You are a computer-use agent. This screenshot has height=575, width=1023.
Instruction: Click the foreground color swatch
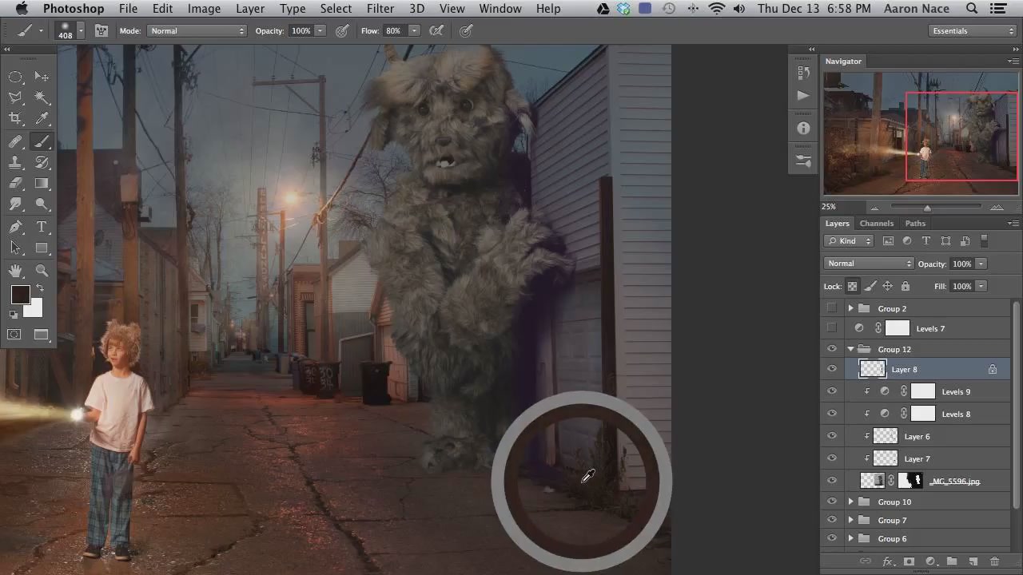click(x=20, y=295)
